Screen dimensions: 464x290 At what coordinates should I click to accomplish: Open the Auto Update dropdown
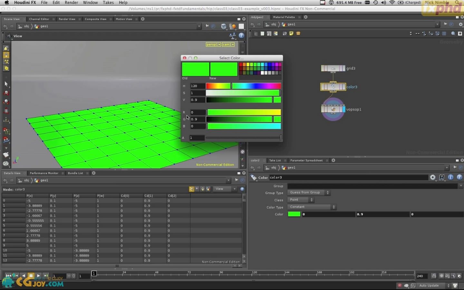(434, 285)
